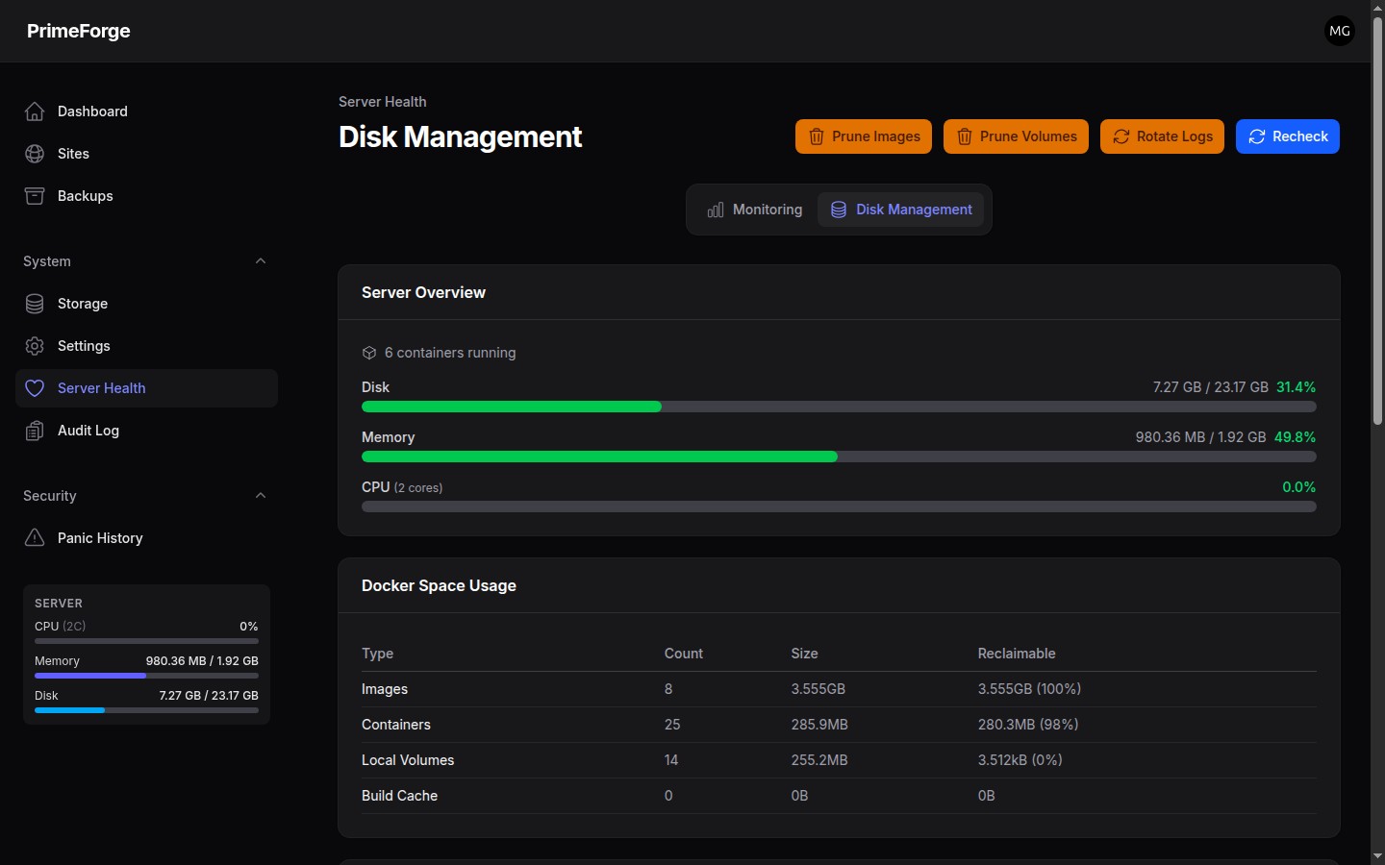Click the sidebar Disk mini bar

146,710
